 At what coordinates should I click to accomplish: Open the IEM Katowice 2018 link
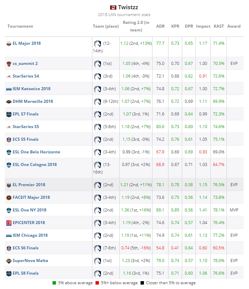[31, 89]
